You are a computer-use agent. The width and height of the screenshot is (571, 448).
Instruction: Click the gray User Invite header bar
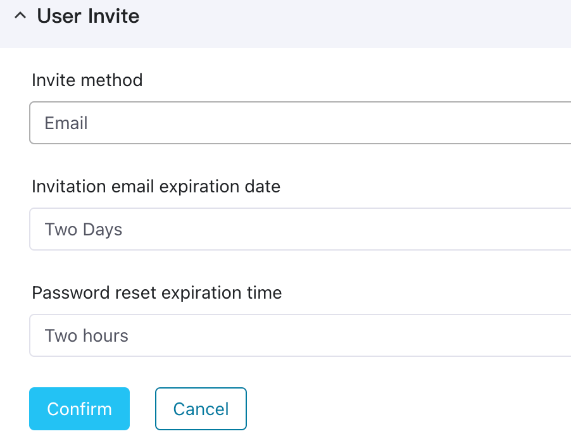click(x=355, y=23)
